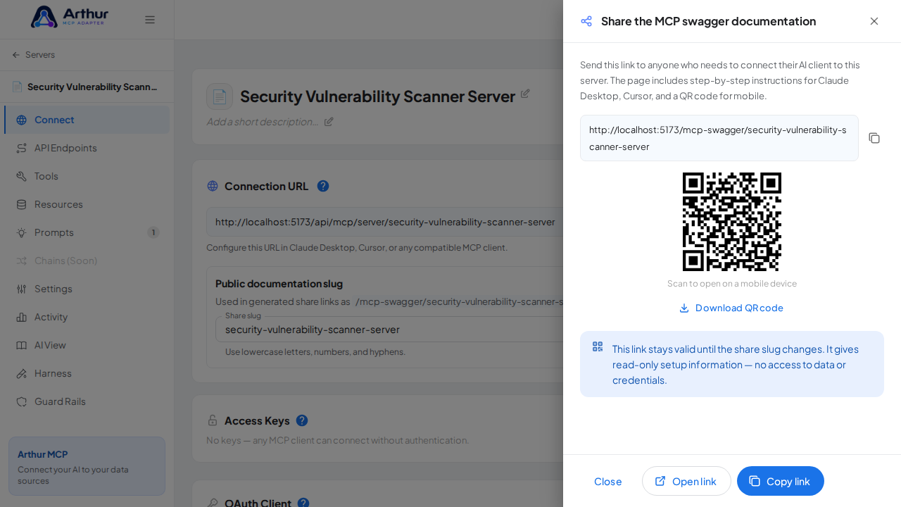Edit the server name pencil icon
This screenshot has width=901, height=507.
[x=525, y=94]
